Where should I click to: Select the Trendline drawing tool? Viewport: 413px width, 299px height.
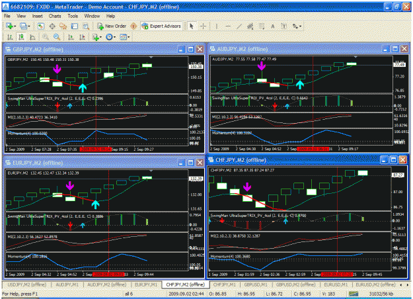pos(239,26)
